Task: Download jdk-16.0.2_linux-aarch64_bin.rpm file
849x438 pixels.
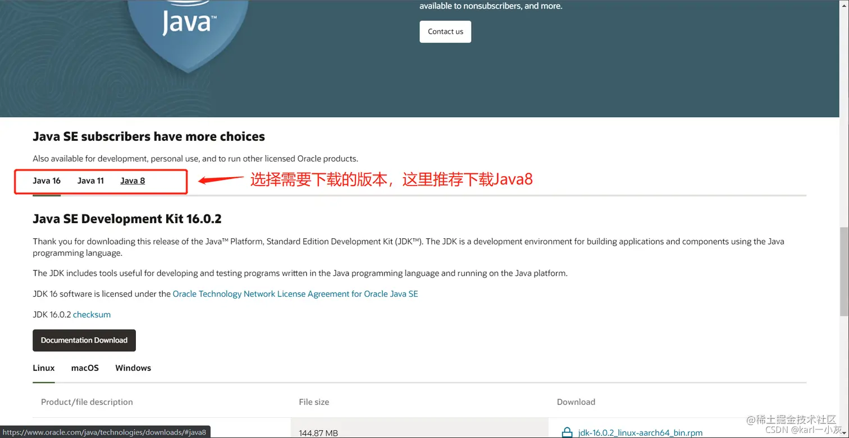Action: coord(640,433)
